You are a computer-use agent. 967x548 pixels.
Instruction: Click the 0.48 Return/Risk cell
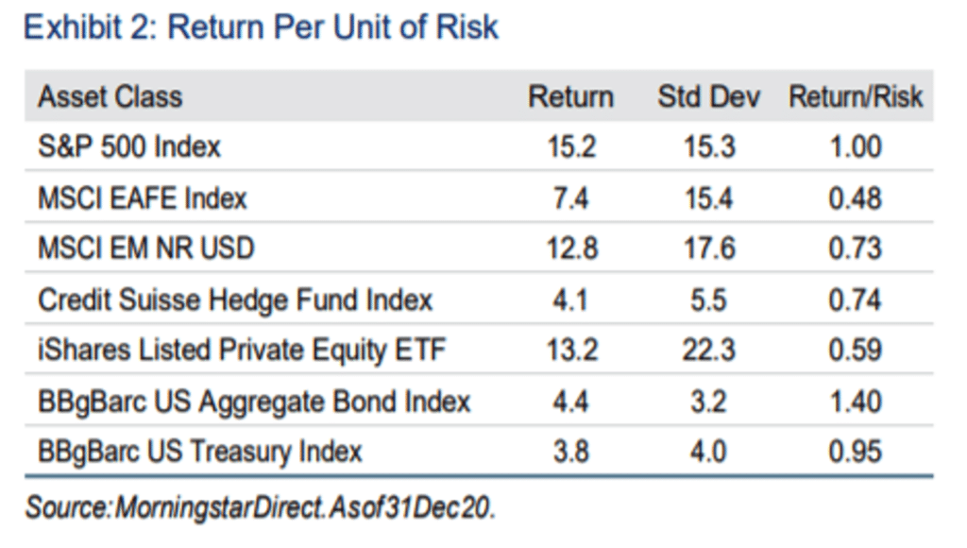tap(856, 198)
